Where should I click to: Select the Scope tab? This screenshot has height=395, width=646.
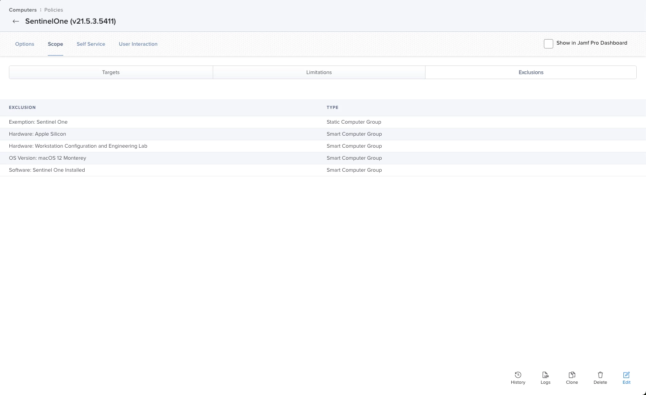[56, 44]
